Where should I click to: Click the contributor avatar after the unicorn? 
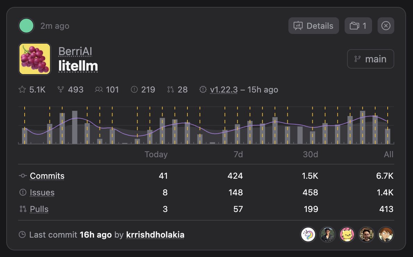coord(327,234)
